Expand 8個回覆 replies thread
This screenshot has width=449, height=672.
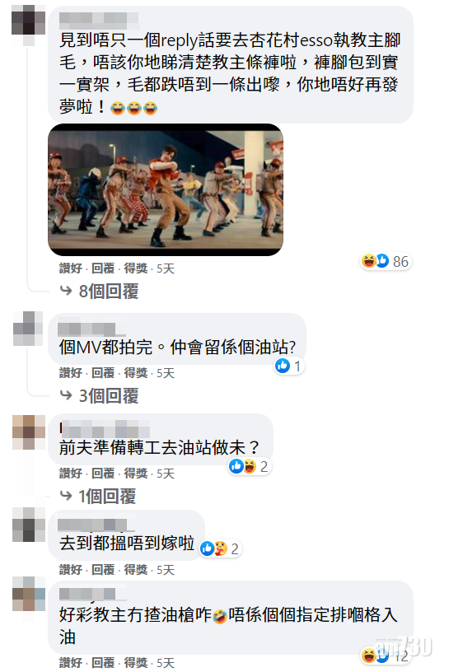109,292
